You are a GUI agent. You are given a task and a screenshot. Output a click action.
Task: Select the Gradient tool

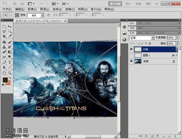tap(10, 52)
